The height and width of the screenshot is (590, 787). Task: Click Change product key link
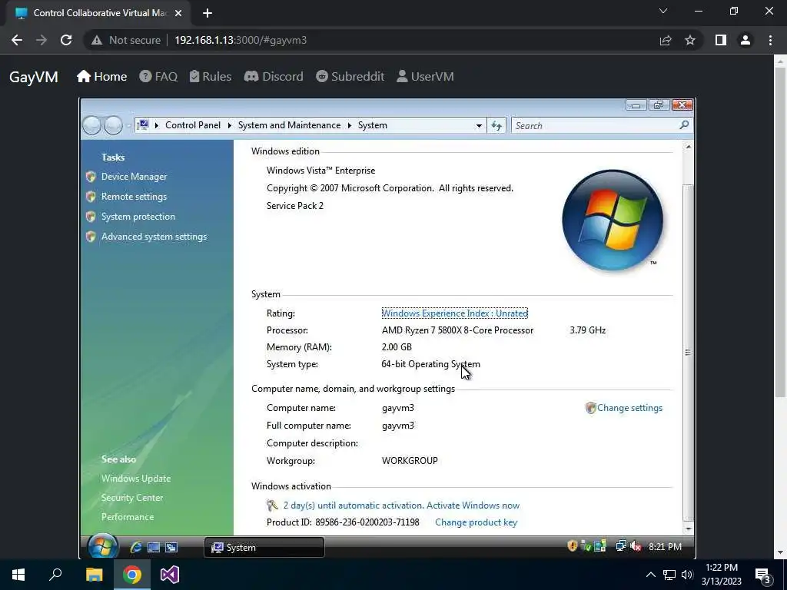coord(476,522)
